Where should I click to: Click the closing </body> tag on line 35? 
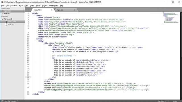[42, 92]
